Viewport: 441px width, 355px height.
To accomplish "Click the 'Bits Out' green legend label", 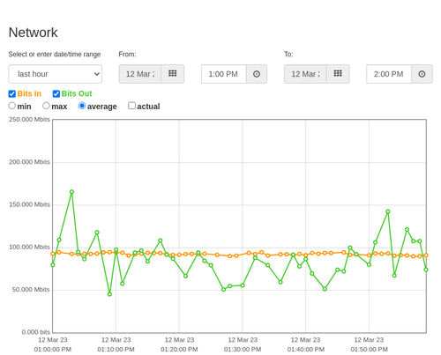I will 77,93.
